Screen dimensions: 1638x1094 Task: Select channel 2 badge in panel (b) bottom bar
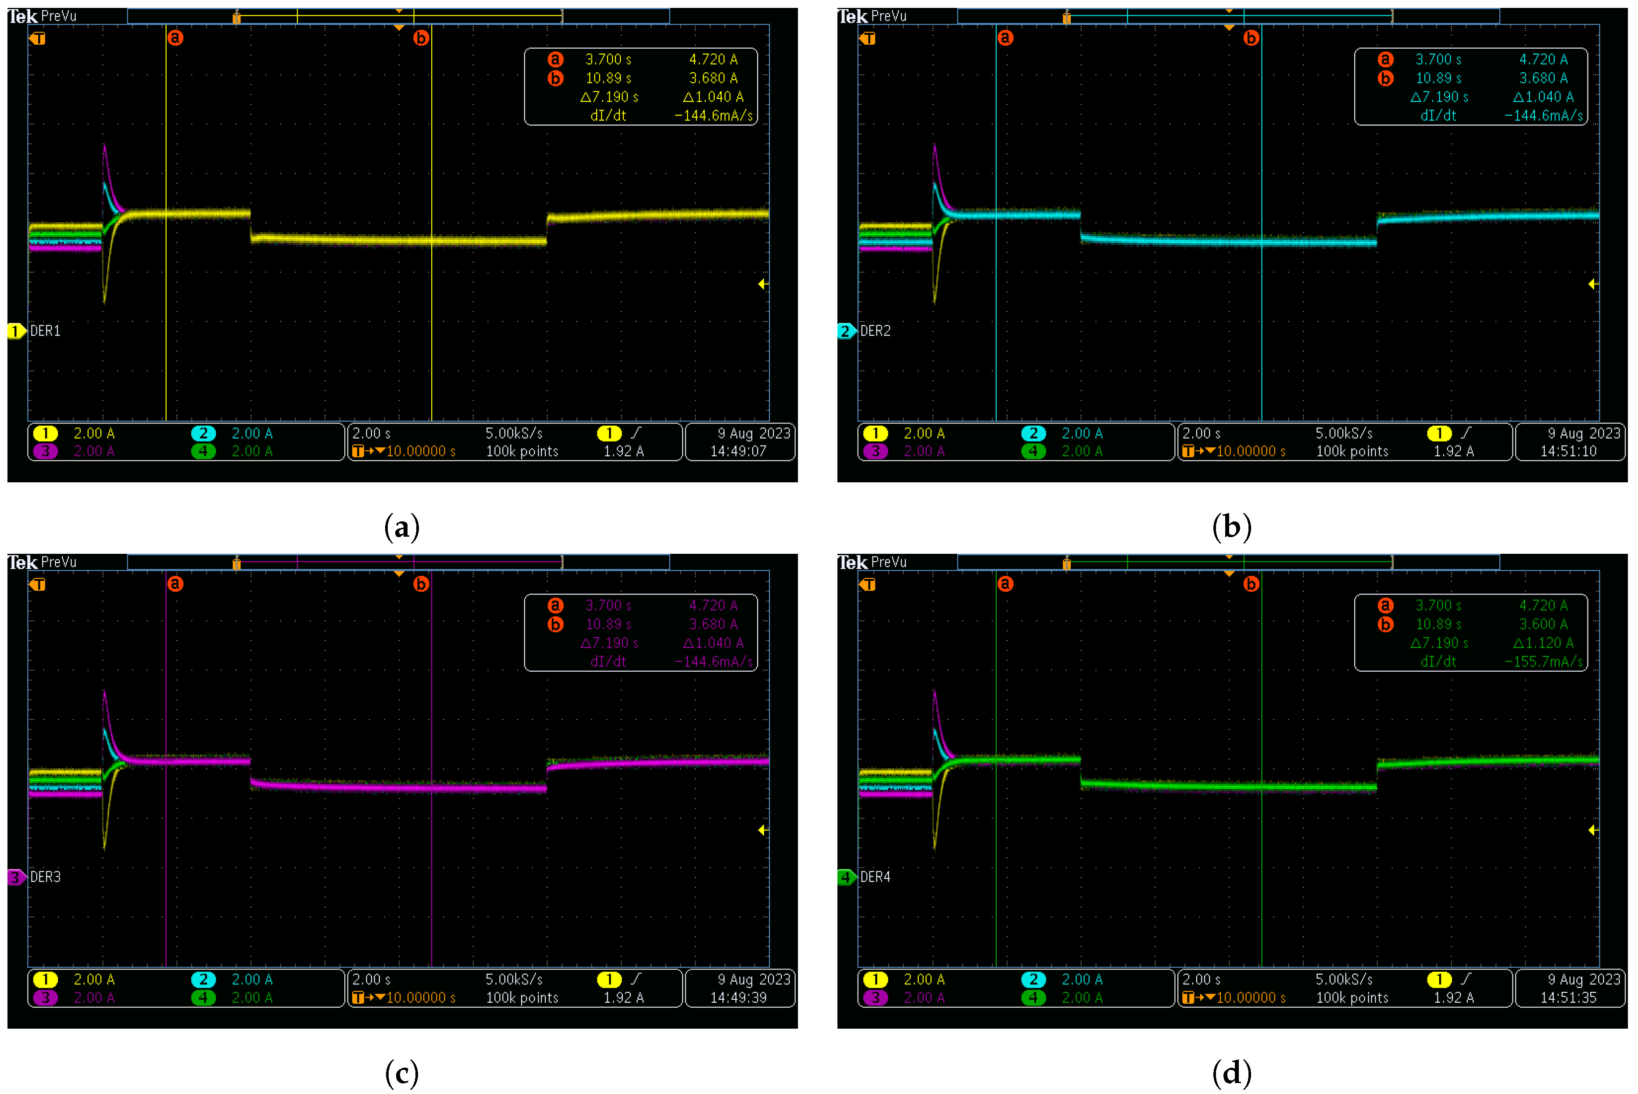click(1033, 433)
